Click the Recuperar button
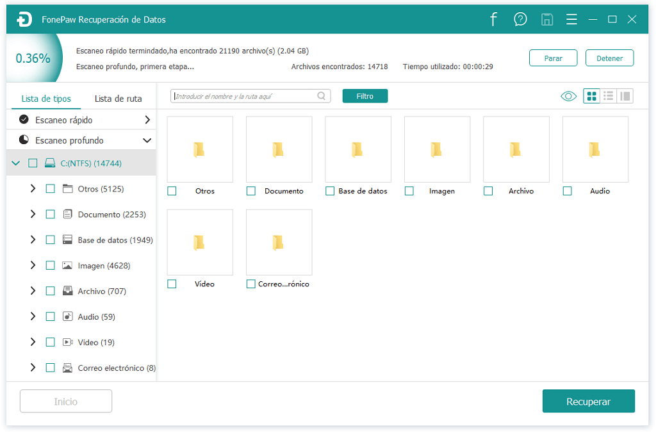Screen dimensions: 656x433 [588, 401]
